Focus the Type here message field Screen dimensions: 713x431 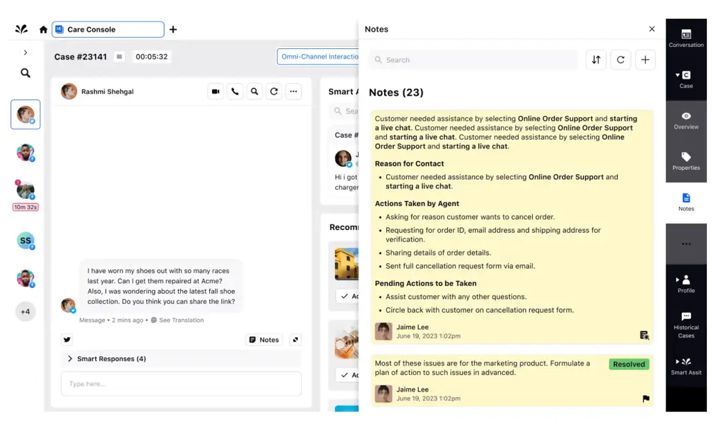click(x=181, y=384)
